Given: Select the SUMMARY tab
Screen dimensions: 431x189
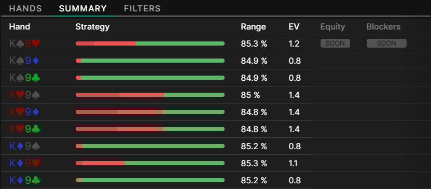Looking at the screenshot, I should pyautogui.click(x=83, y=8).
